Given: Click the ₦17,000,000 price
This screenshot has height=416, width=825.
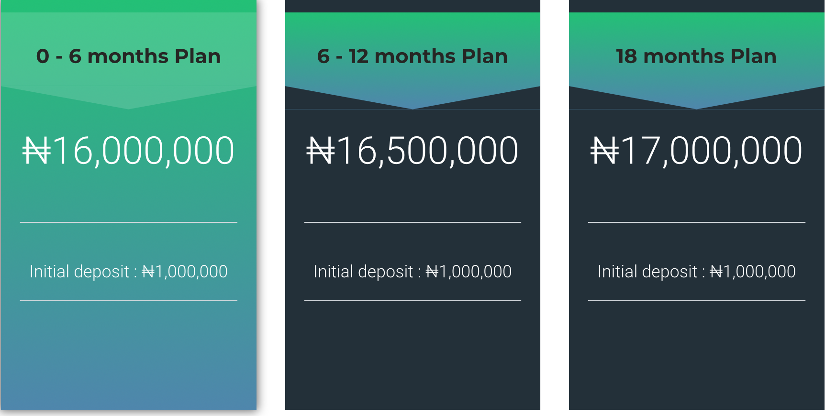Looking at the screenshot, I should [696, 151].
